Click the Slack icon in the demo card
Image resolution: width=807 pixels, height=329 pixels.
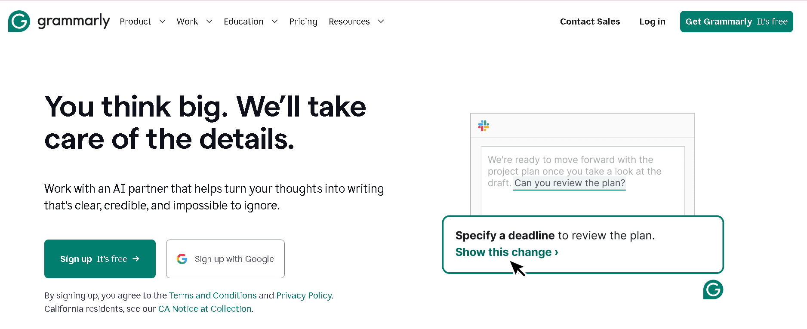click(x=484, y=126)
